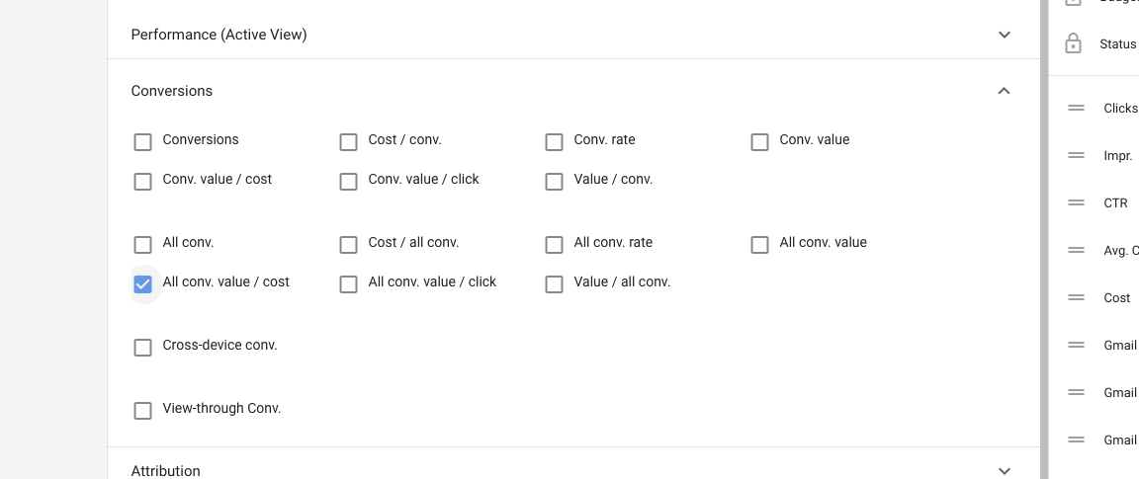Viewport: 1139px width, 479px height.
Task: Click the Cost / conv. label
Action: point(404,140)
